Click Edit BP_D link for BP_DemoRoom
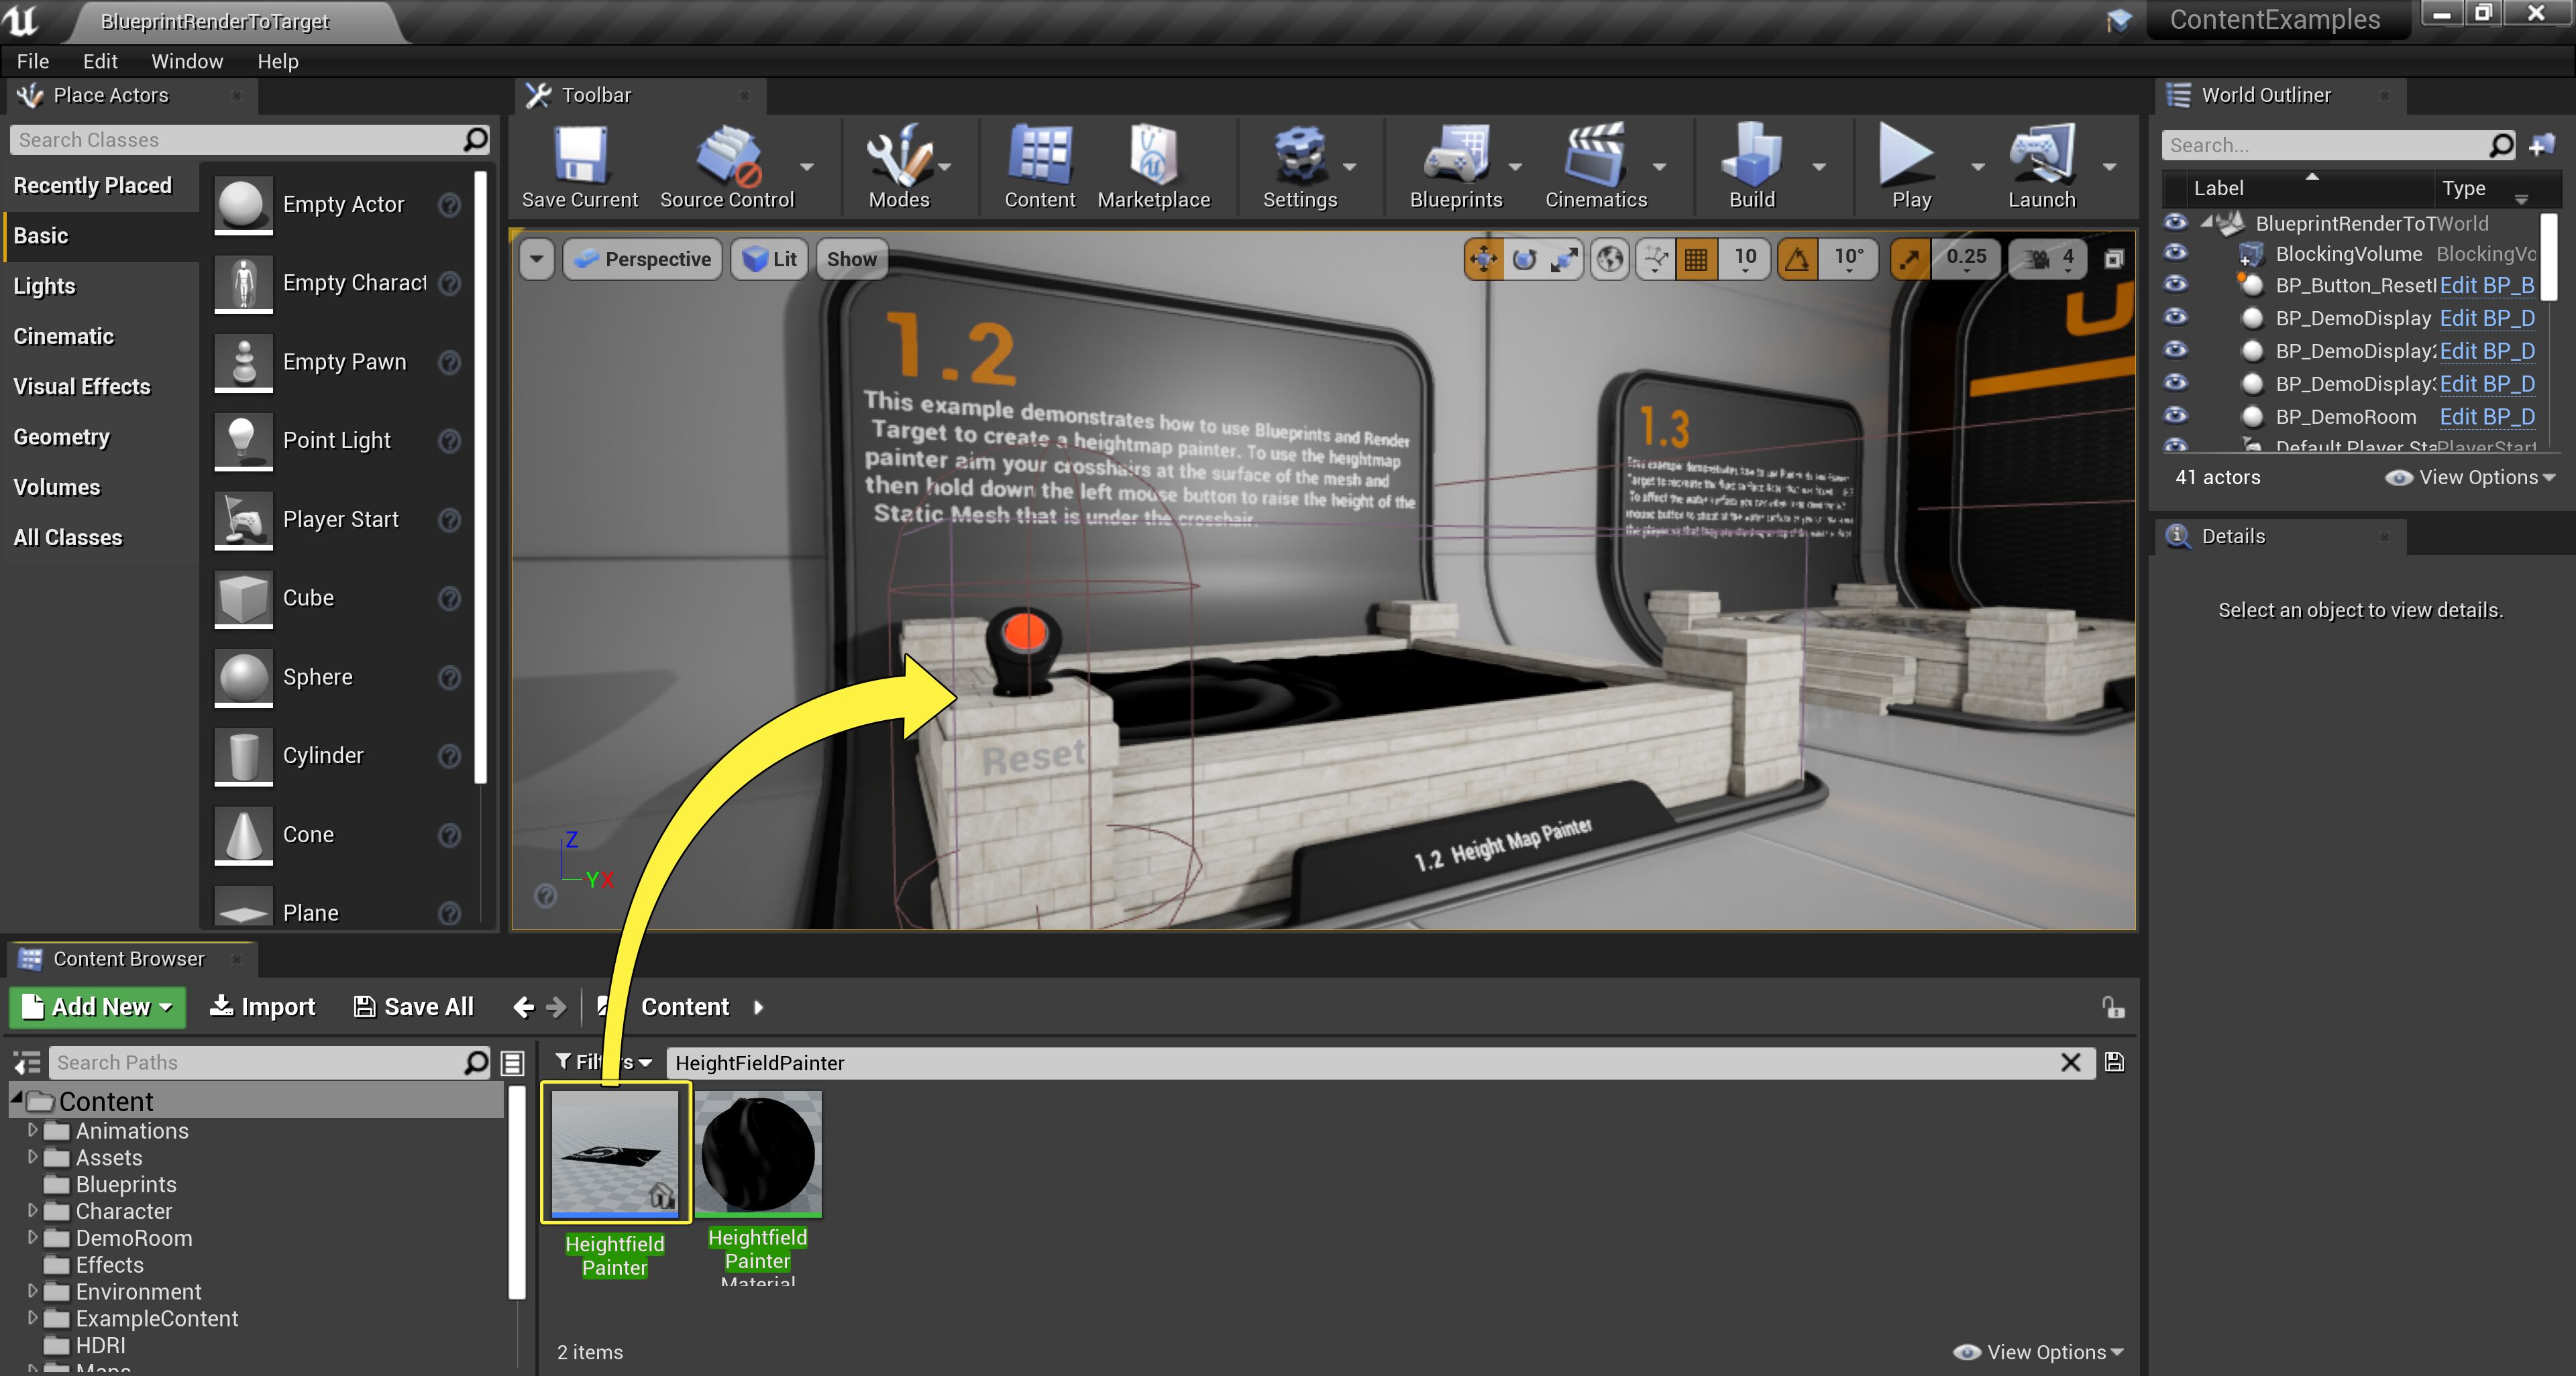Viewport: 2576px width, 1376px height. [x=2486, y=416]
